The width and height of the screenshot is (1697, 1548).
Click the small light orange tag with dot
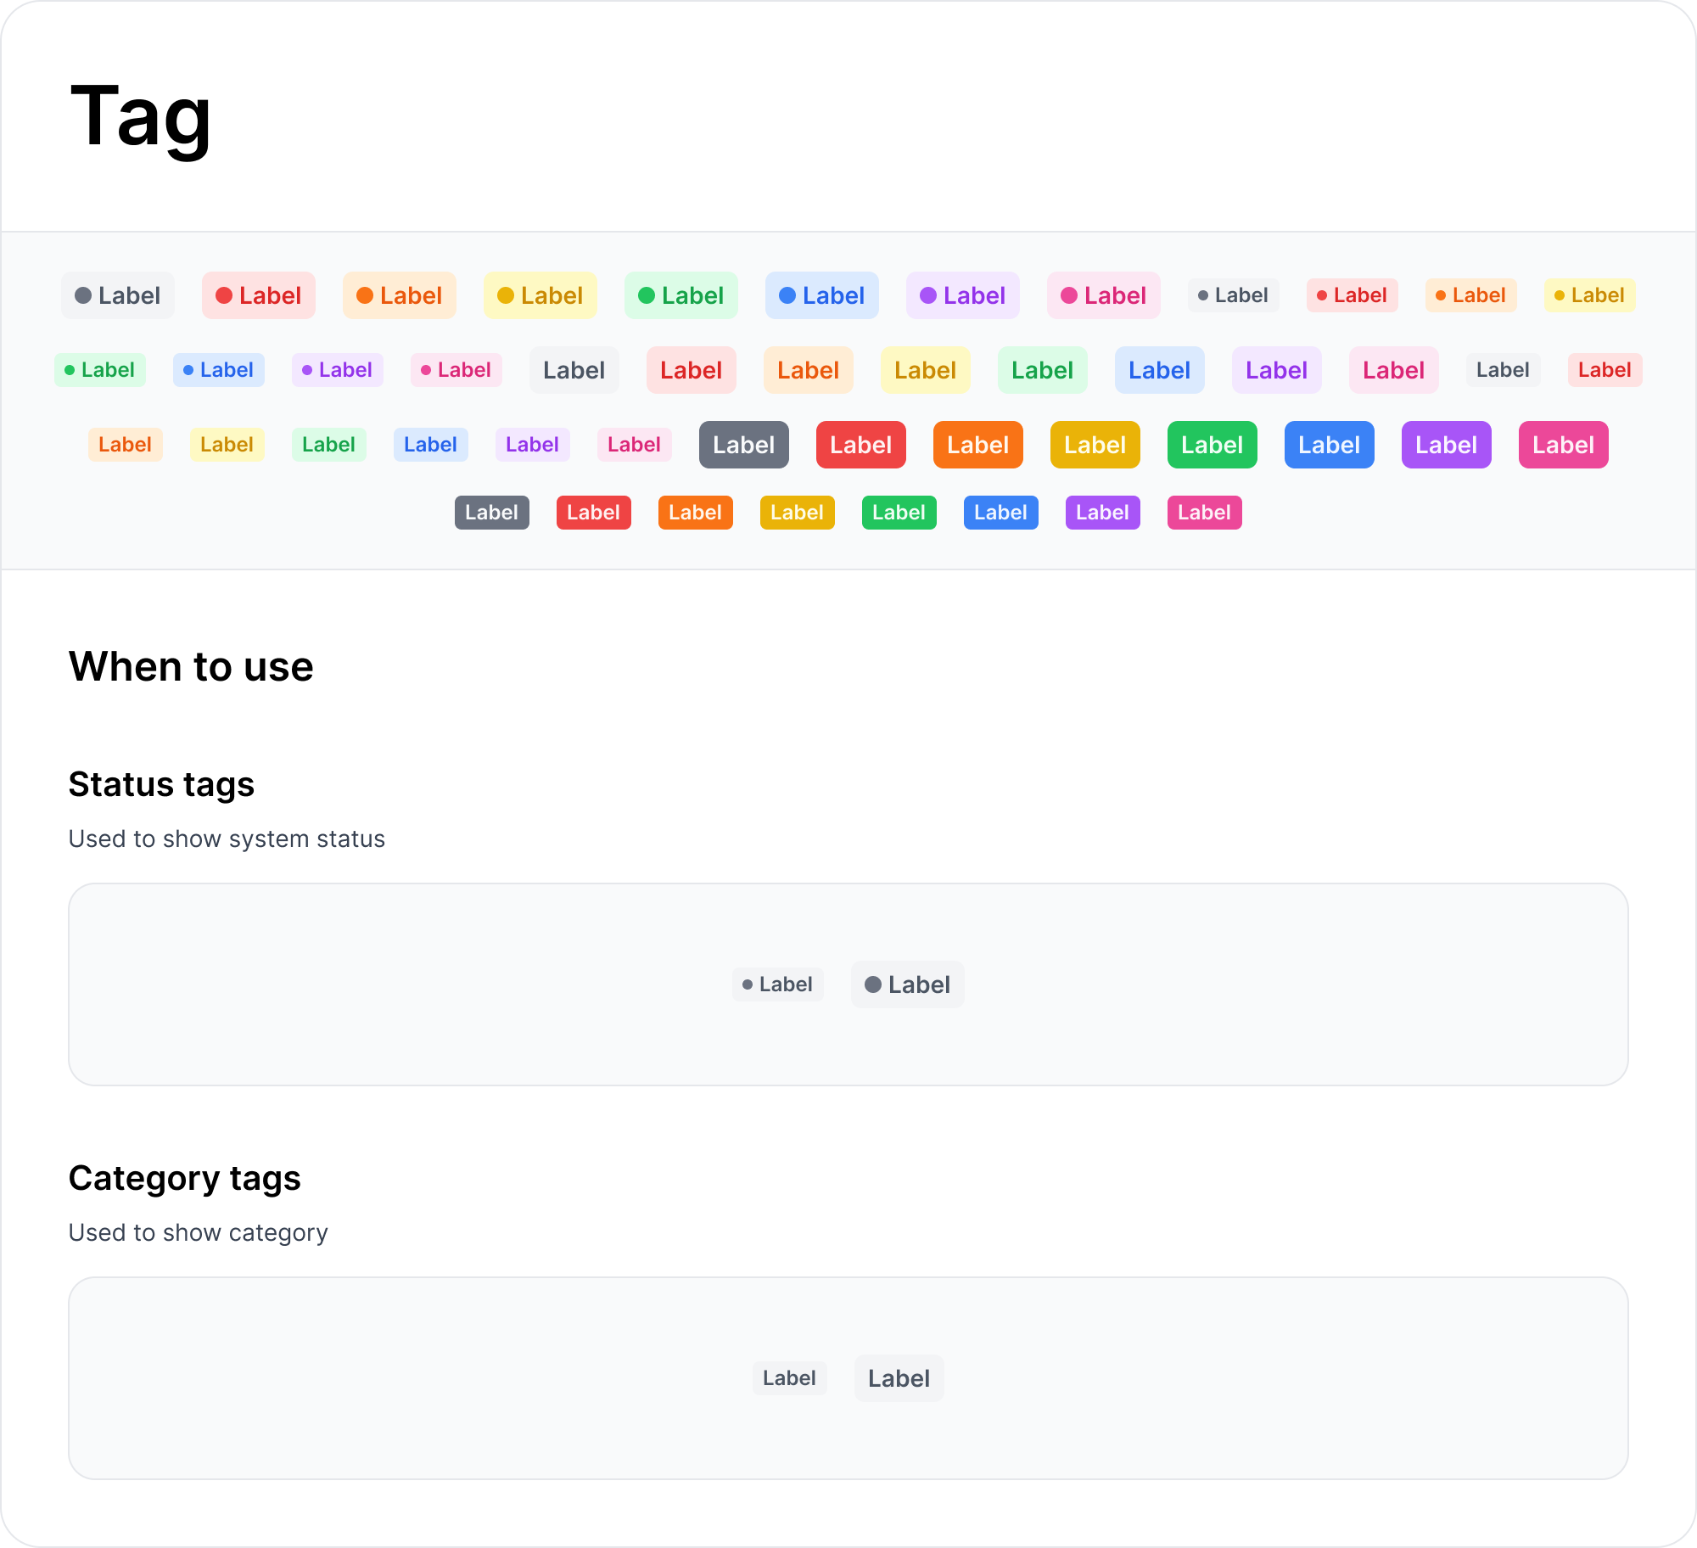pyautogui.click(x=1471, y=295)
